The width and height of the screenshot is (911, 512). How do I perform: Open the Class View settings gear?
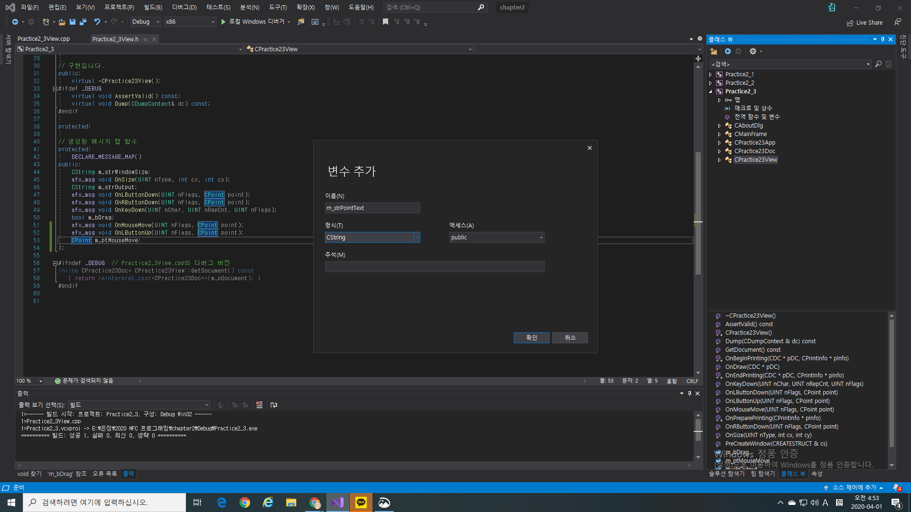(753, 51)
